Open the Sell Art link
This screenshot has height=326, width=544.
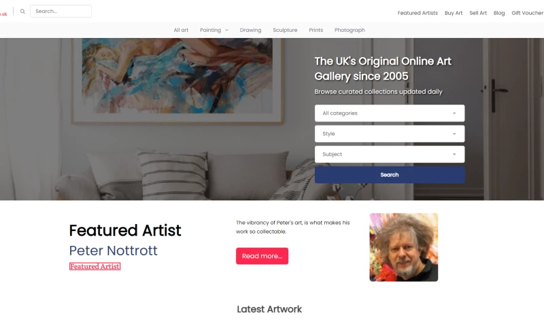pyautogui.click(x=478, y=13)
